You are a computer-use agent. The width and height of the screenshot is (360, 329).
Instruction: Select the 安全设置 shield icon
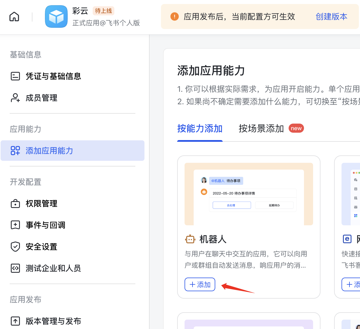click(x=15, y=247)
